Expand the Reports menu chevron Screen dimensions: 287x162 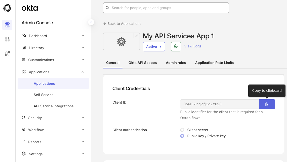83,142
